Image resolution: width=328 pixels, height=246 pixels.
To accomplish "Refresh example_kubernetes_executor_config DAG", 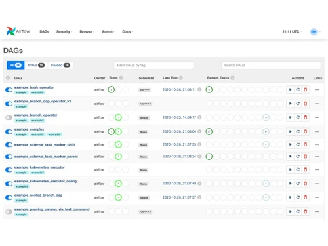I will point(298,184).
